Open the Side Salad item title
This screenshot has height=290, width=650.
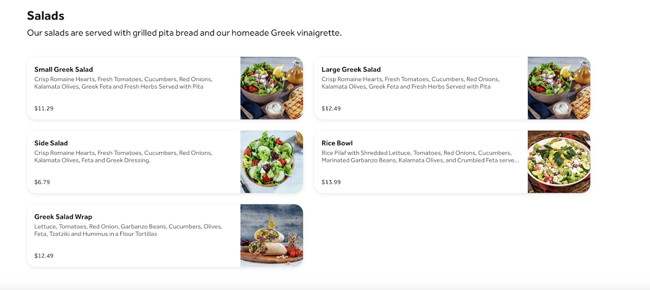(x=51, y=143)
